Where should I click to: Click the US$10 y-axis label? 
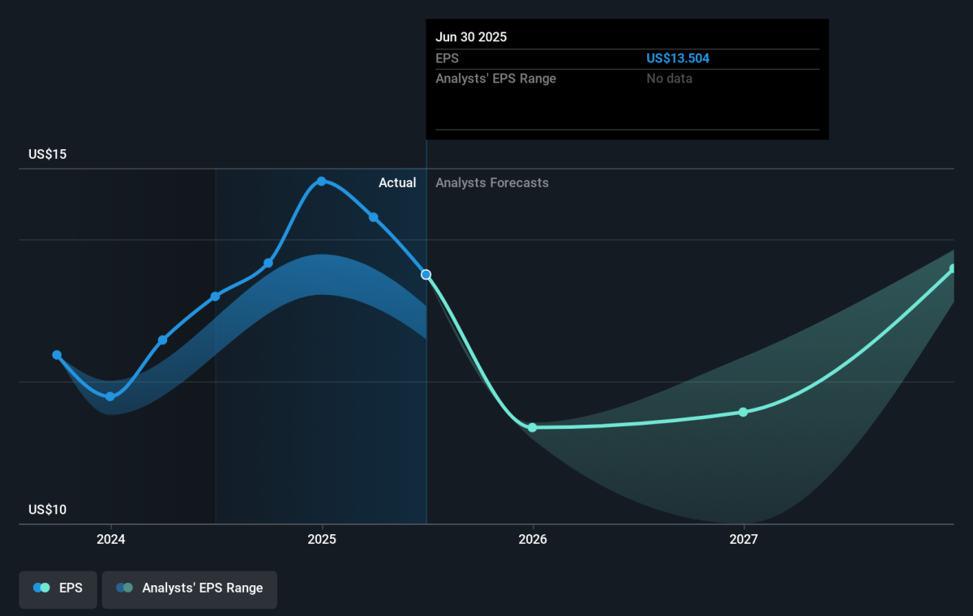(x=47, y=510)
